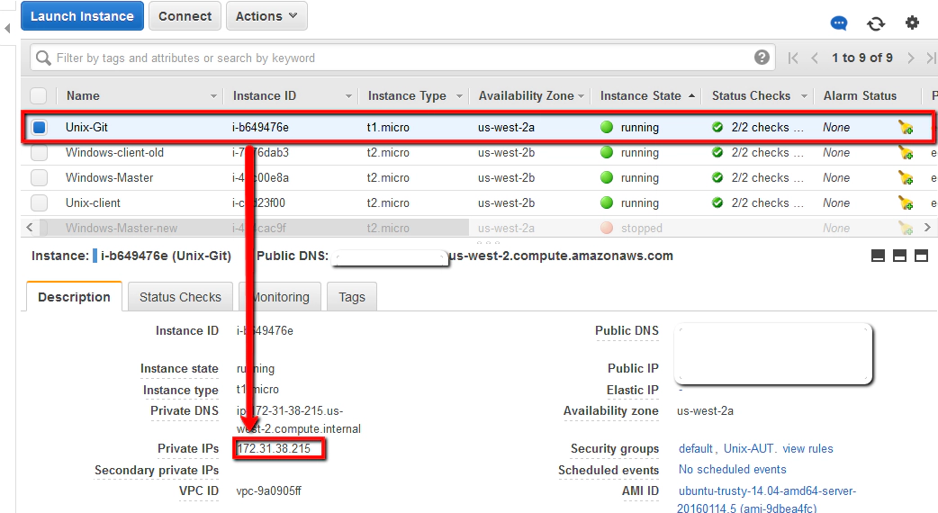Select the Unix-client instance name

tap(93, 202)
